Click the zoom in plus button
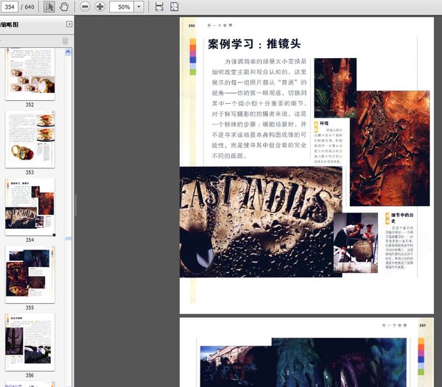442x387 pixels. [99, 7]
